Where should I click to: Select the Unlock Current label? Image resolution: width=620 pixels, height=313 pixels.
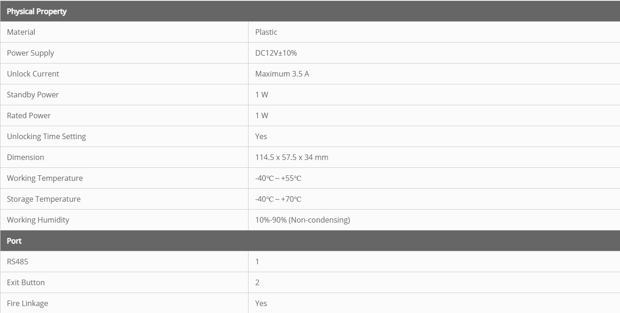tap(33, 74)
